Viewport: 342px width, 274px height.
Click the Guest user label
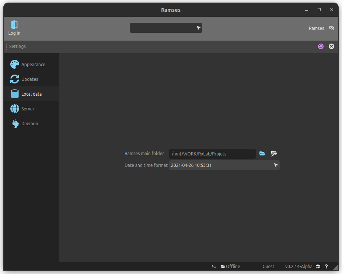point(268,267)
